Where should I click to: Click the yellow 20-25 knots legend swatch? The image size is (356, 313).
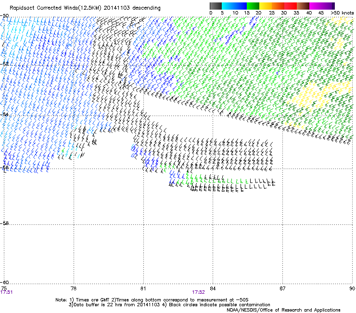(x=266, y=6)
